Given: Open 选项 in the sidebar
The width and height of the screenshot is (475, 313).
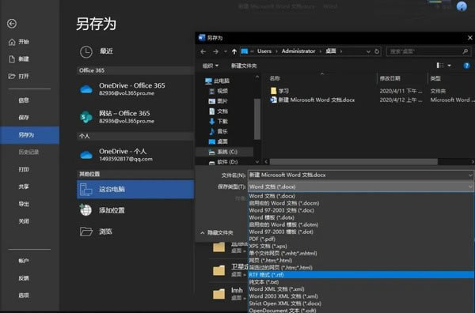Looking at the screenshot, I should click(x=24, y=295).
